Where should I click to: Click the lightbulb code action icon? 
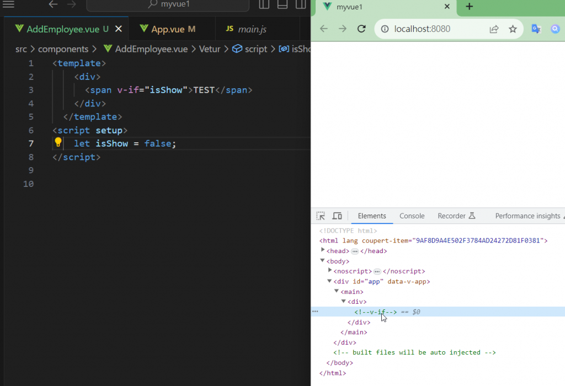point(58,142)
